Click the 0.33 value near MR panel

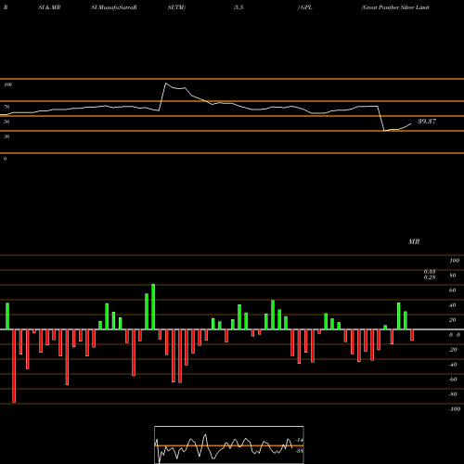(430, 272)
